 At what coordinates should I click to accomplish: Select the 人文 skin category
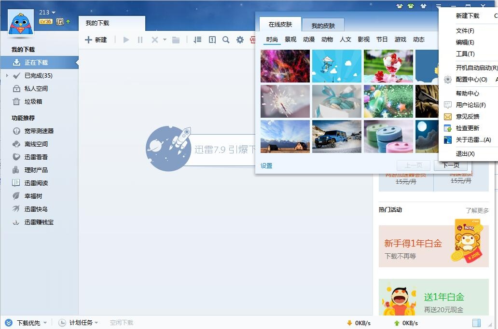345,40
